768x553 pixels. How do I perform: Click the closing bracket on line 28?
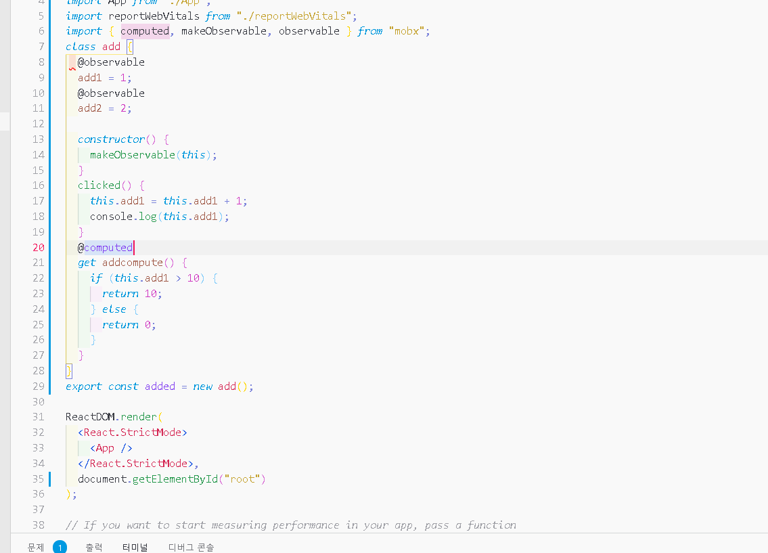(68, 371)
